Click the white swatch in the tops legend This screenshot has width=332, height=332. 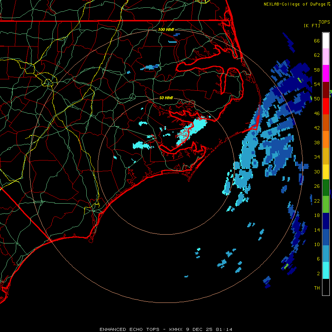coord(326,41)
